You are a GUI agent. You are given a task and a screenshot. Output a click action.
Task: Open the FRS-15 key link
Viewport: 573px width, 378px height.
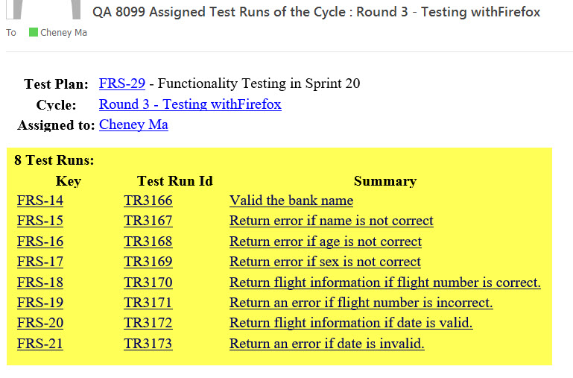[x=40, y=221]
